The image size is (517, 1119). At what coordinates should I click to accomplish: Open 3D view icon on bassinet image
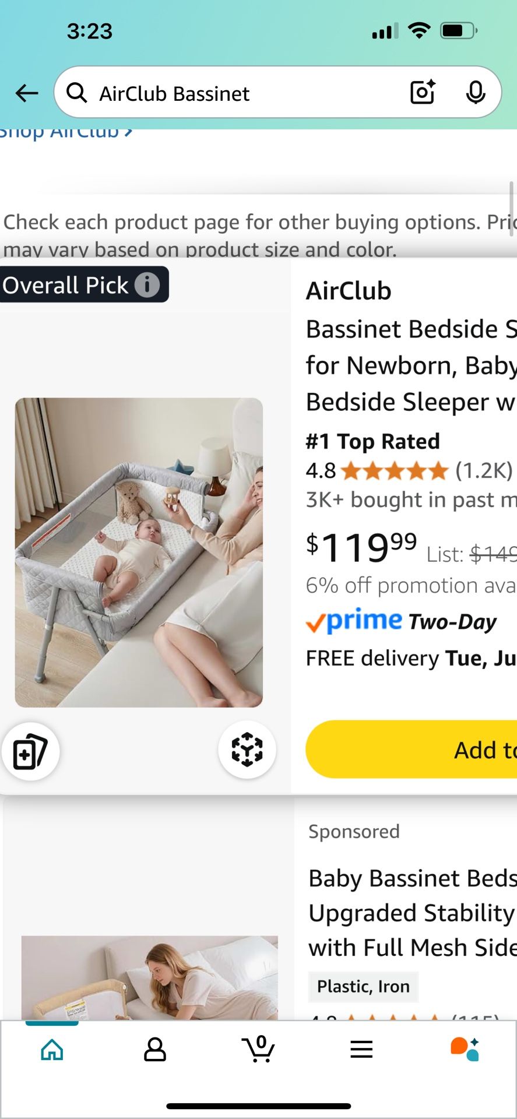coord(247,749)
